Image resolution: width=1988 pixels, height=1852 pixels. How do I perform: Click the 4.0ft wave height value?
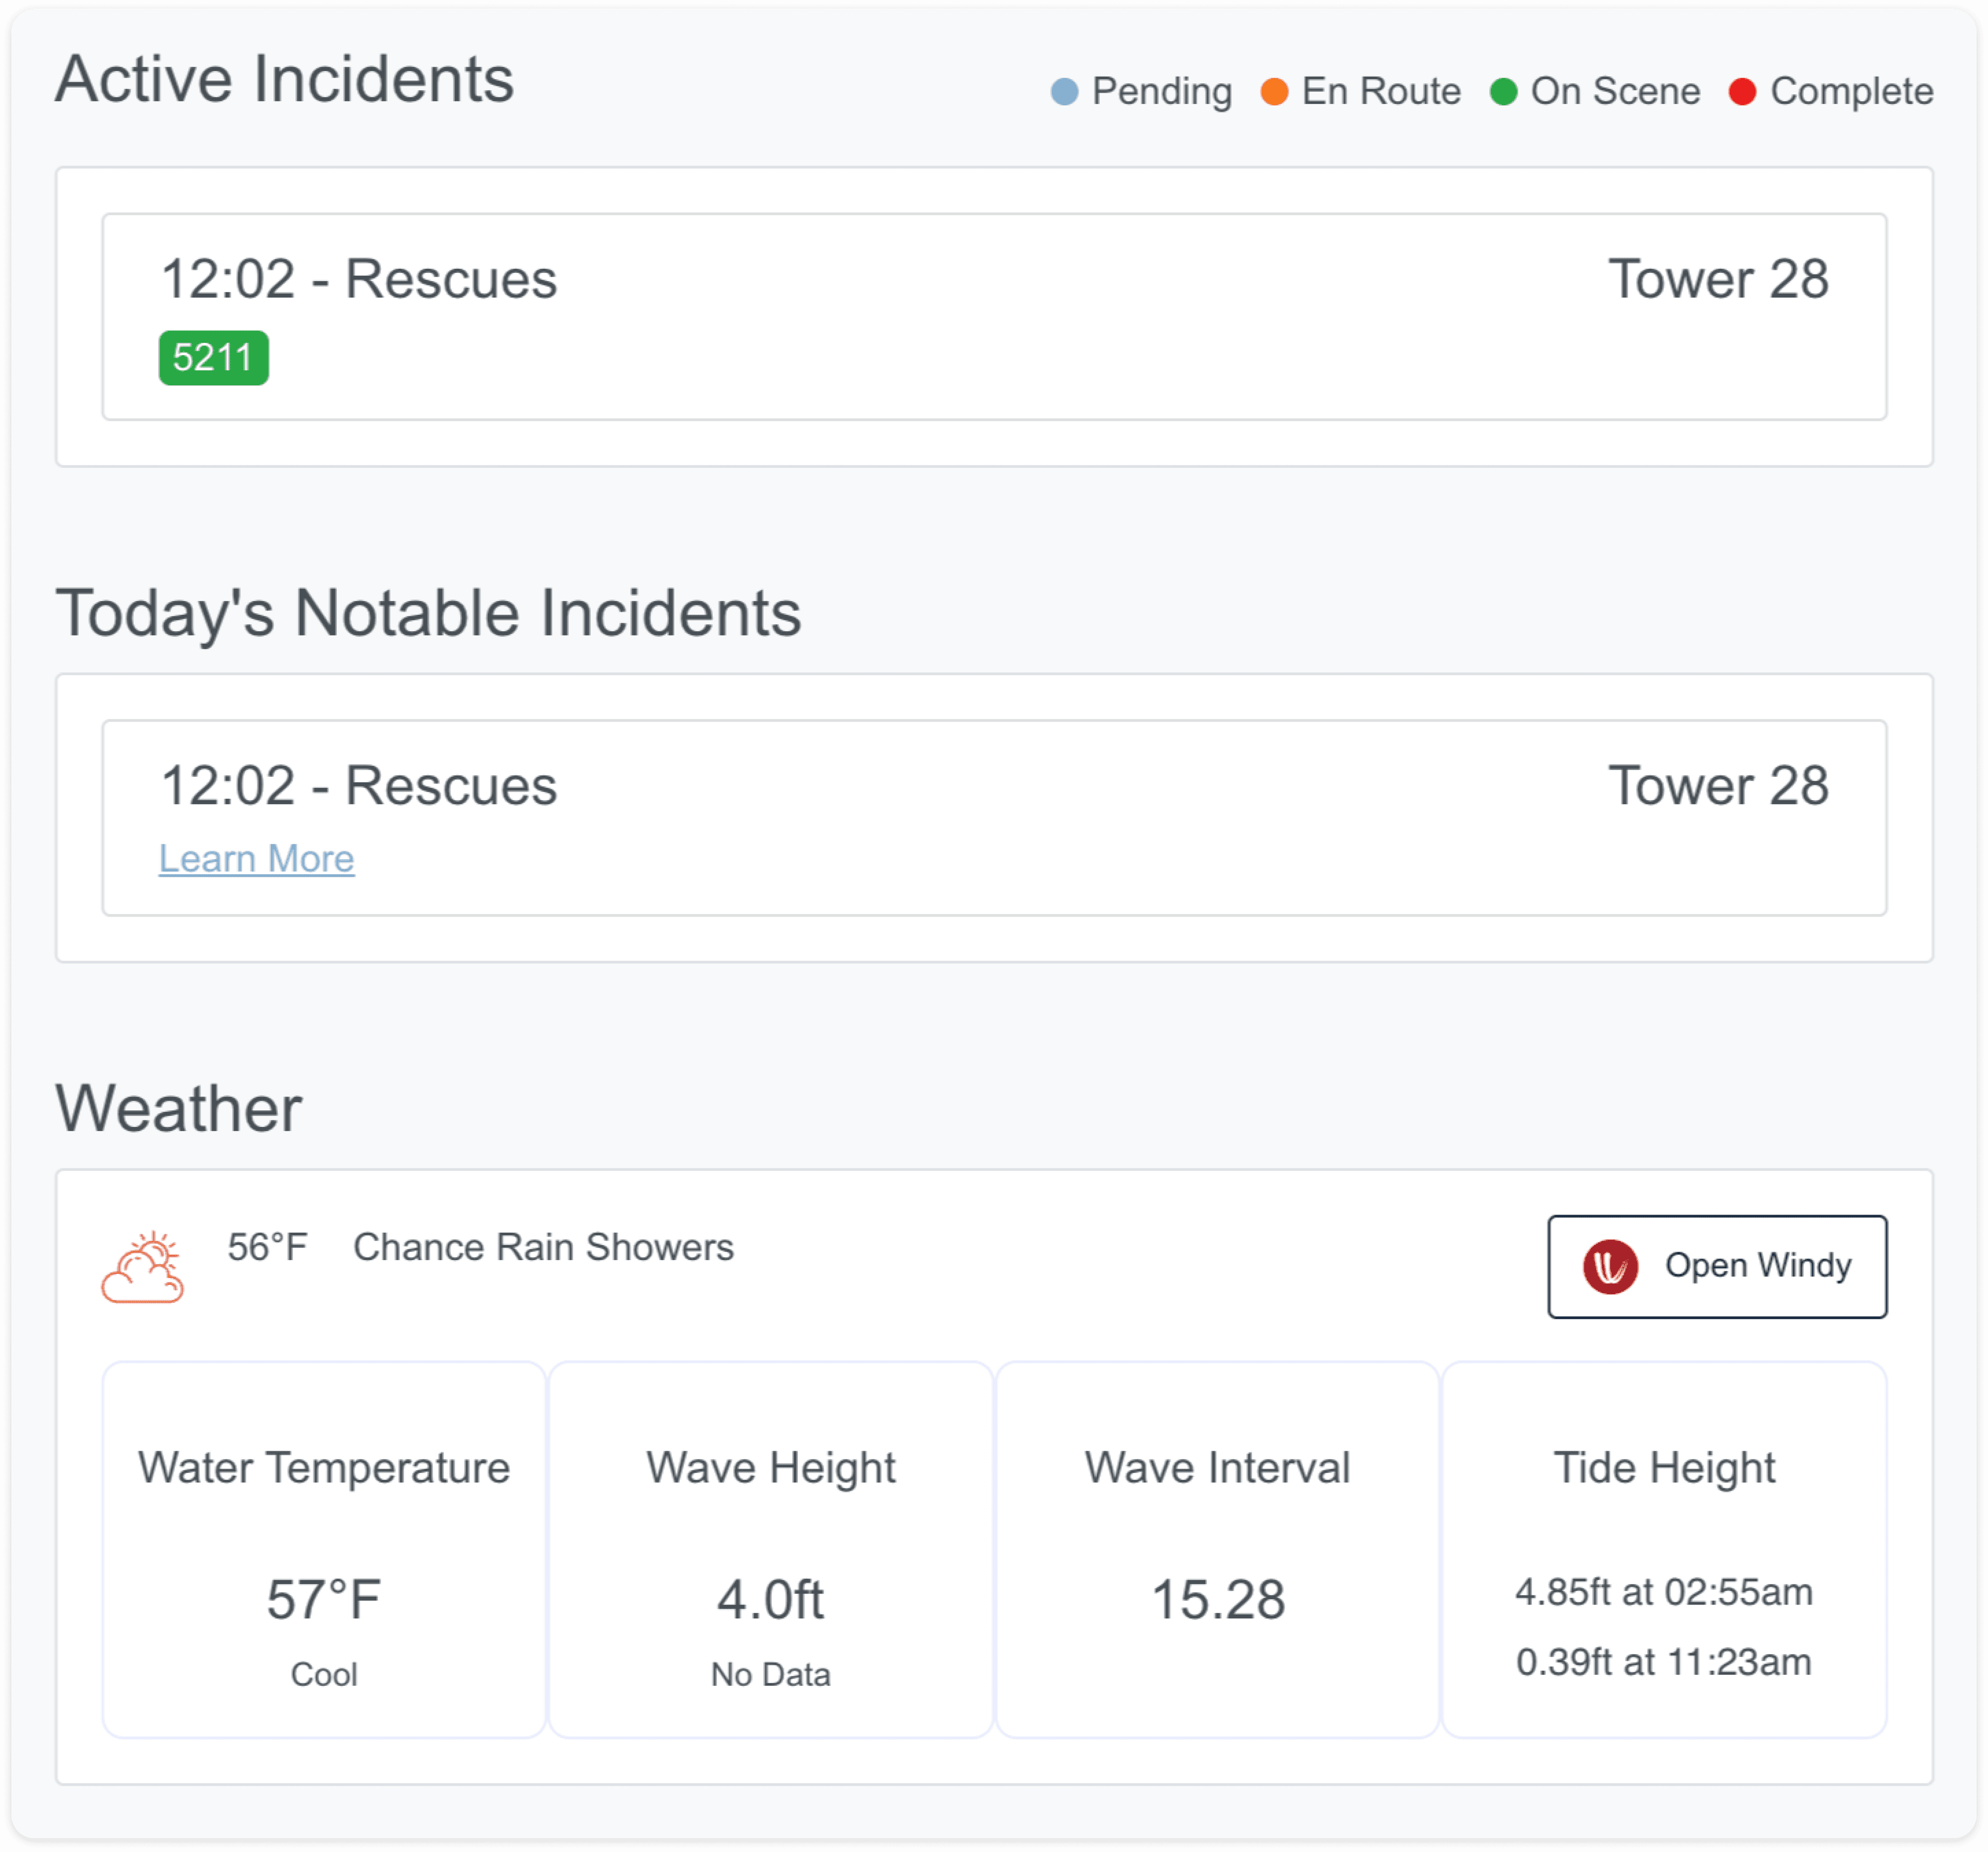point(771,1599)
